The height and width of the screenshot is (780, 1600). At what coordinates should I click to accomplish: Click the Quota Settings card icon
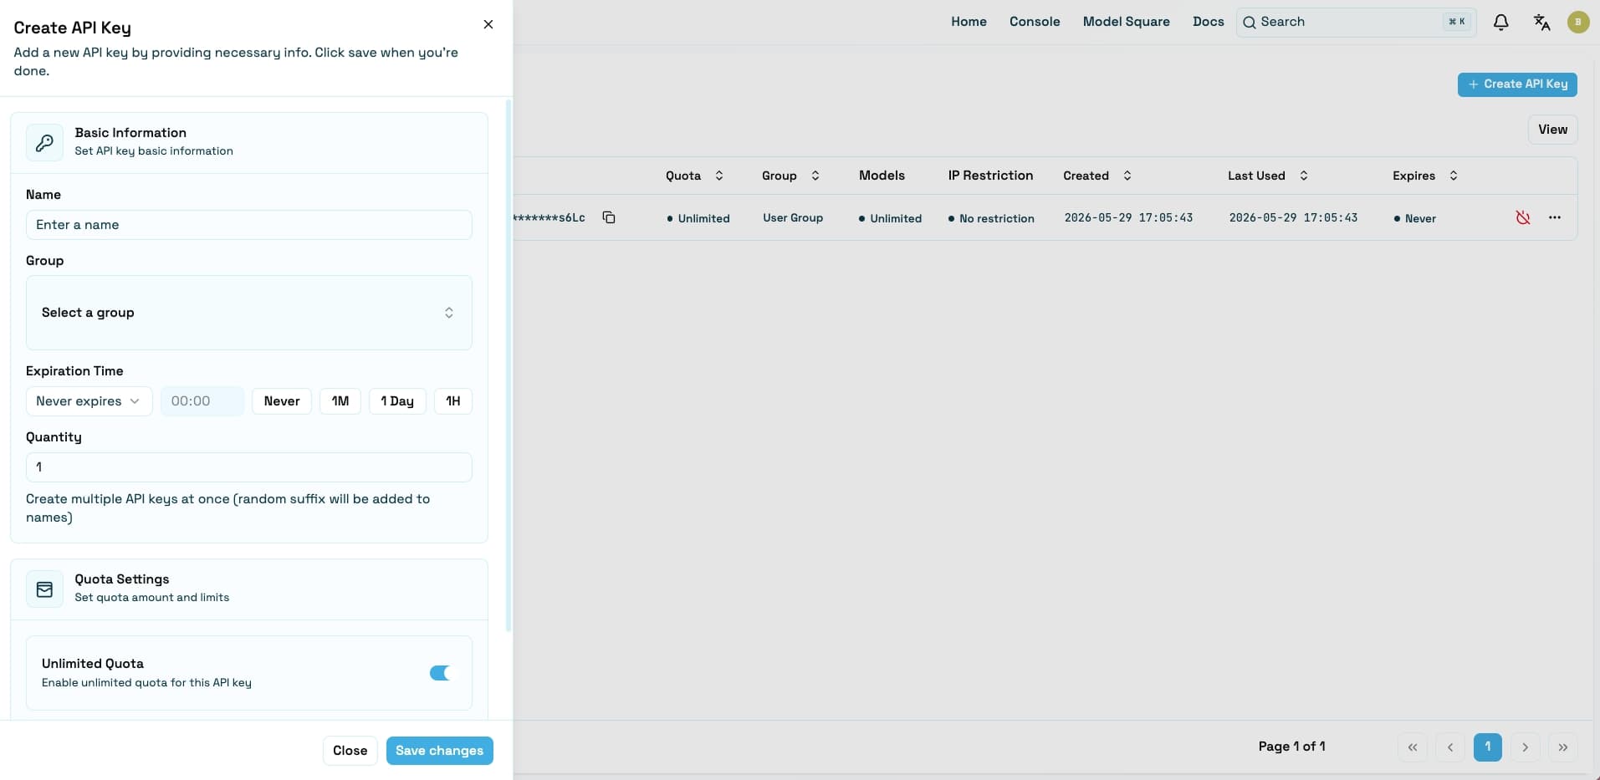coord(44,589)
